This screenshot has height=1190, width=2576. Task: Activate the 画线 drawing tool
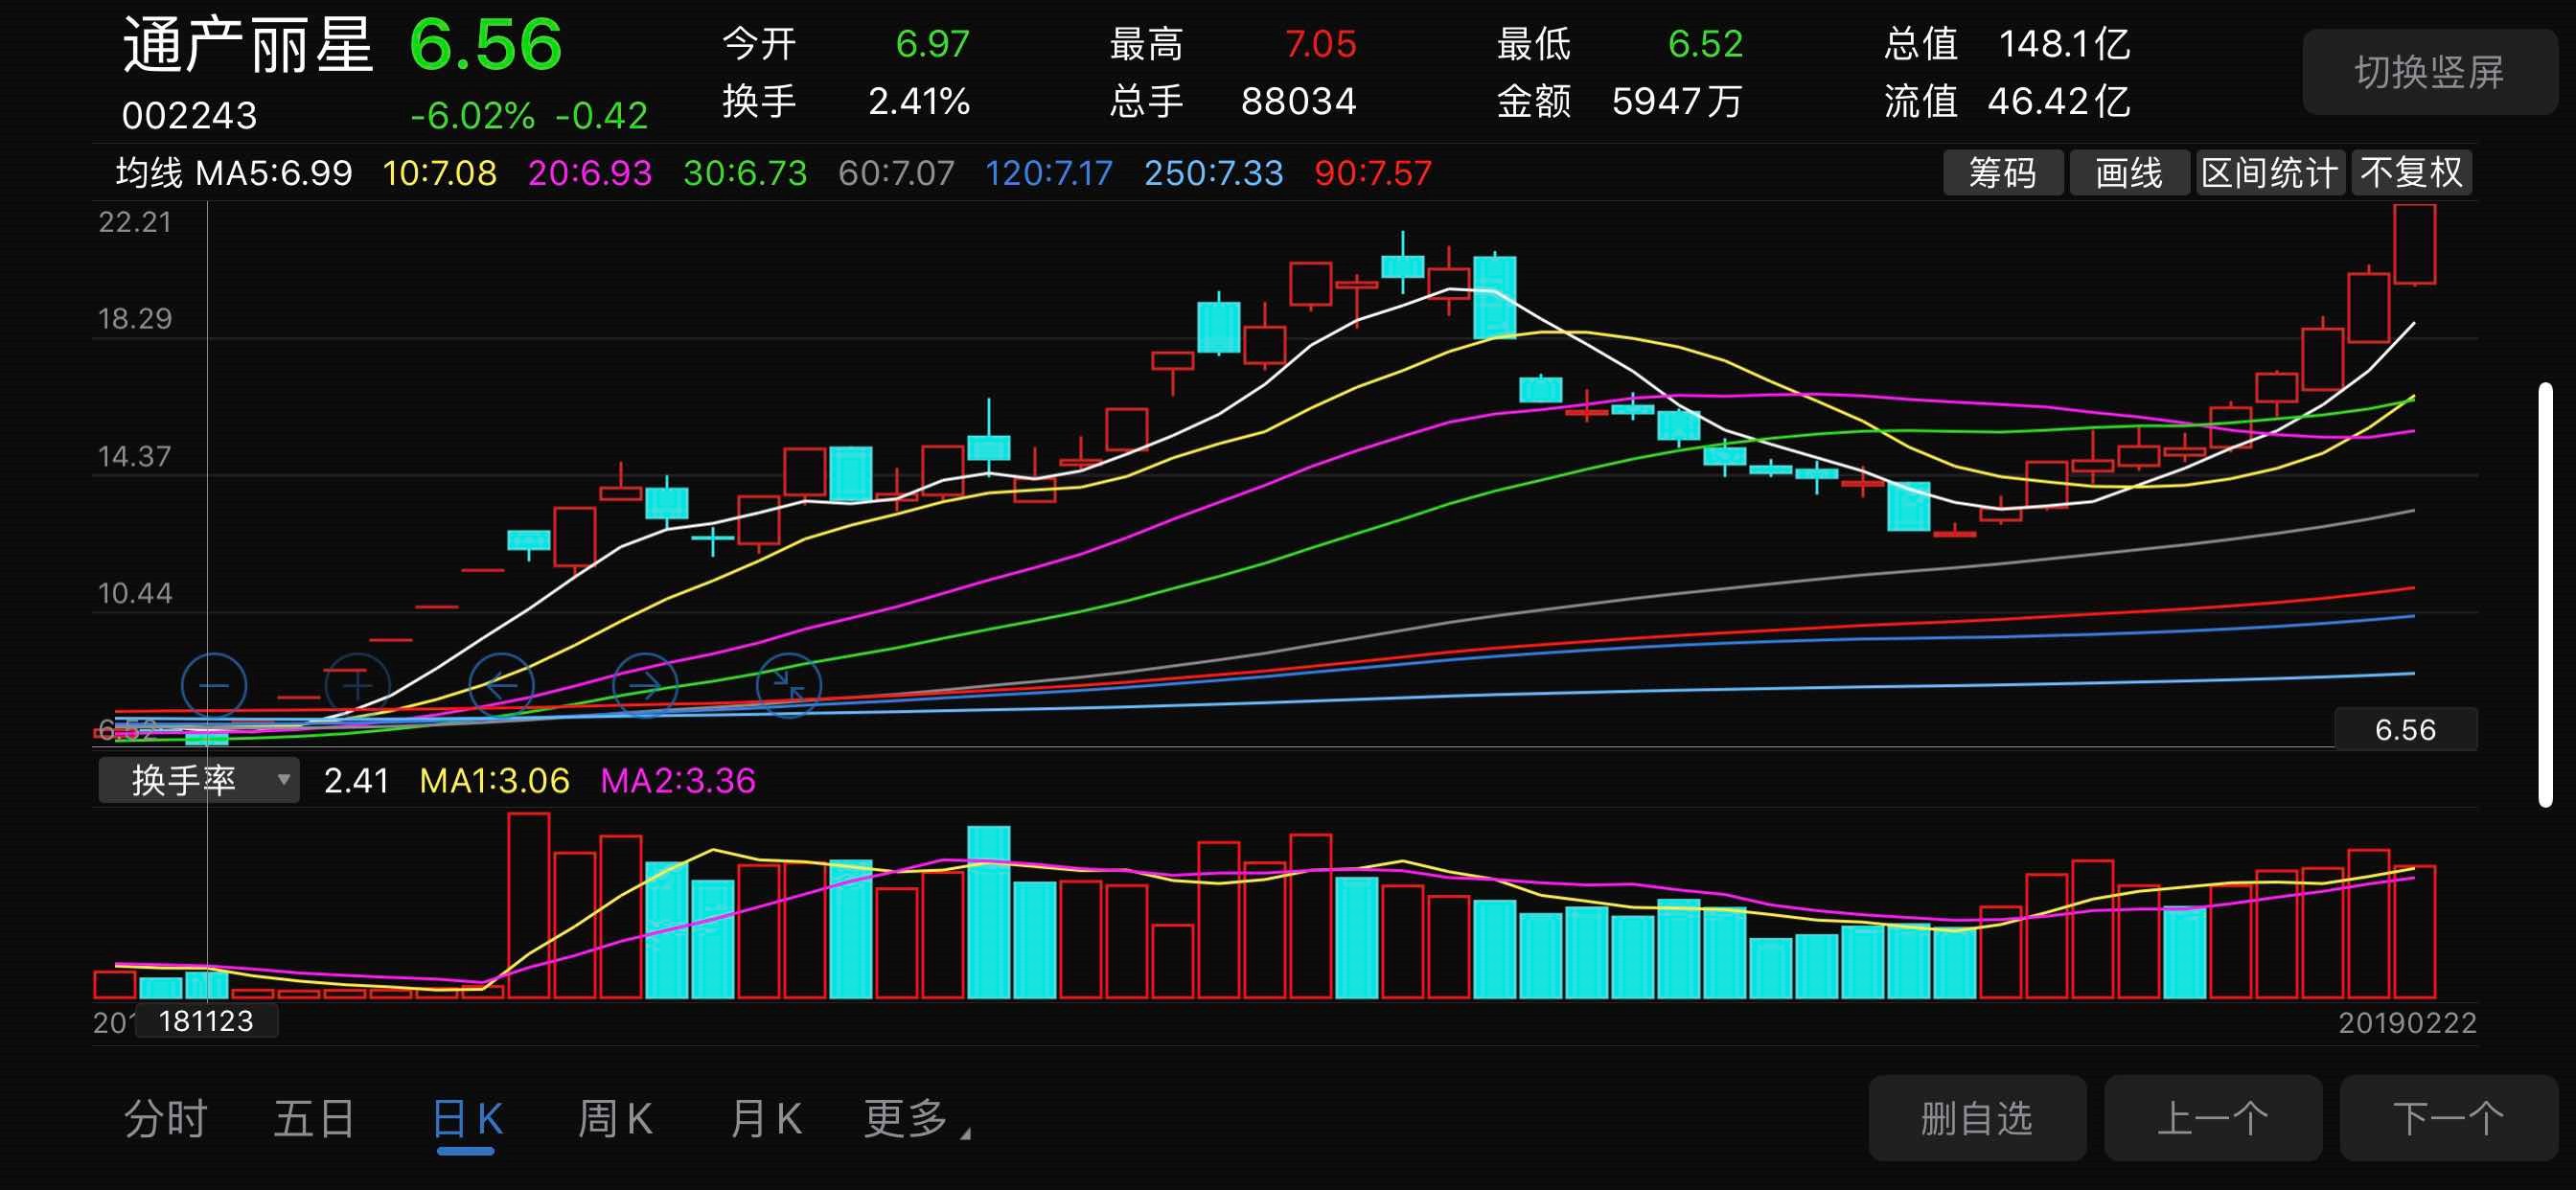(2129, 173)
